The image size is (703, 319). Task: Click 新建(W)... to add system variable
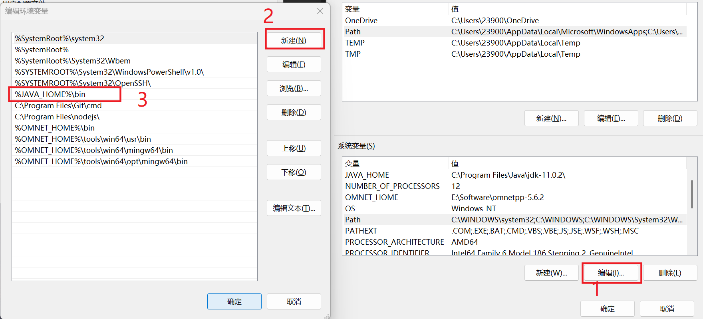click(551, 273)
